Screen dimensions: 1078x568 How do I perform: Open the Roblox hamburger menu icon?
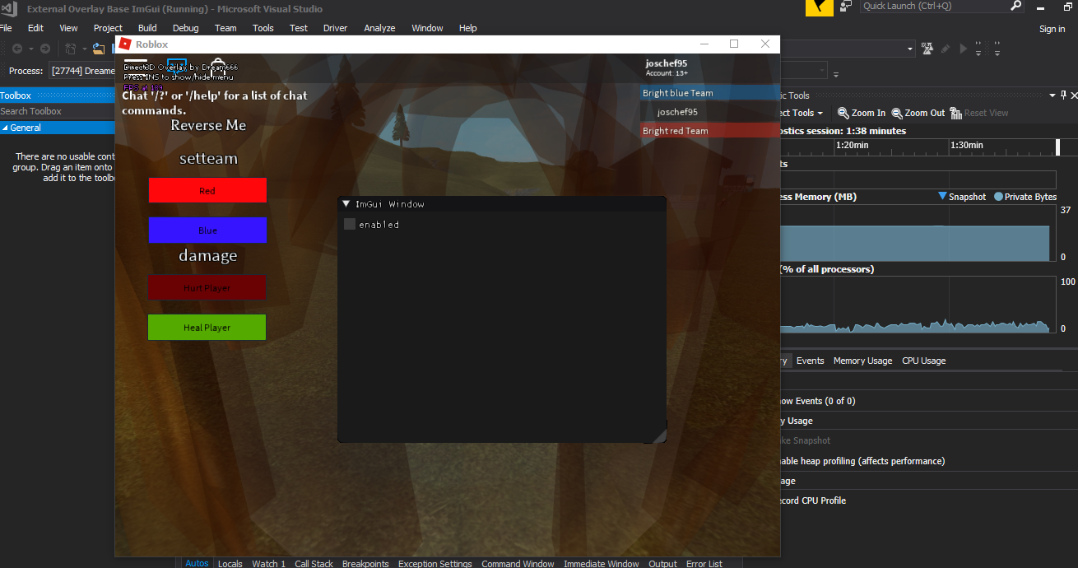click(136, 67)
